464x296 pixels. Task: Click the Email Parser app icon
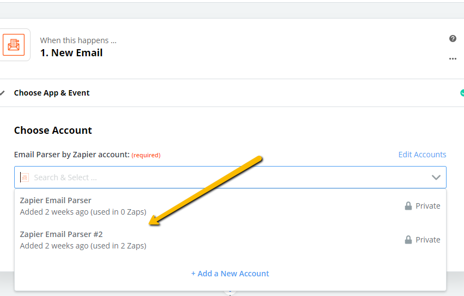click(14, 45)
